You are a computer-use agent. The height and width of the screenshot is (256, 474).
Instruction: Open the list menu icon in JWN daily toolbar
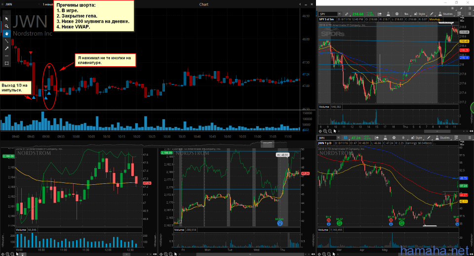(x=470, y=138)
